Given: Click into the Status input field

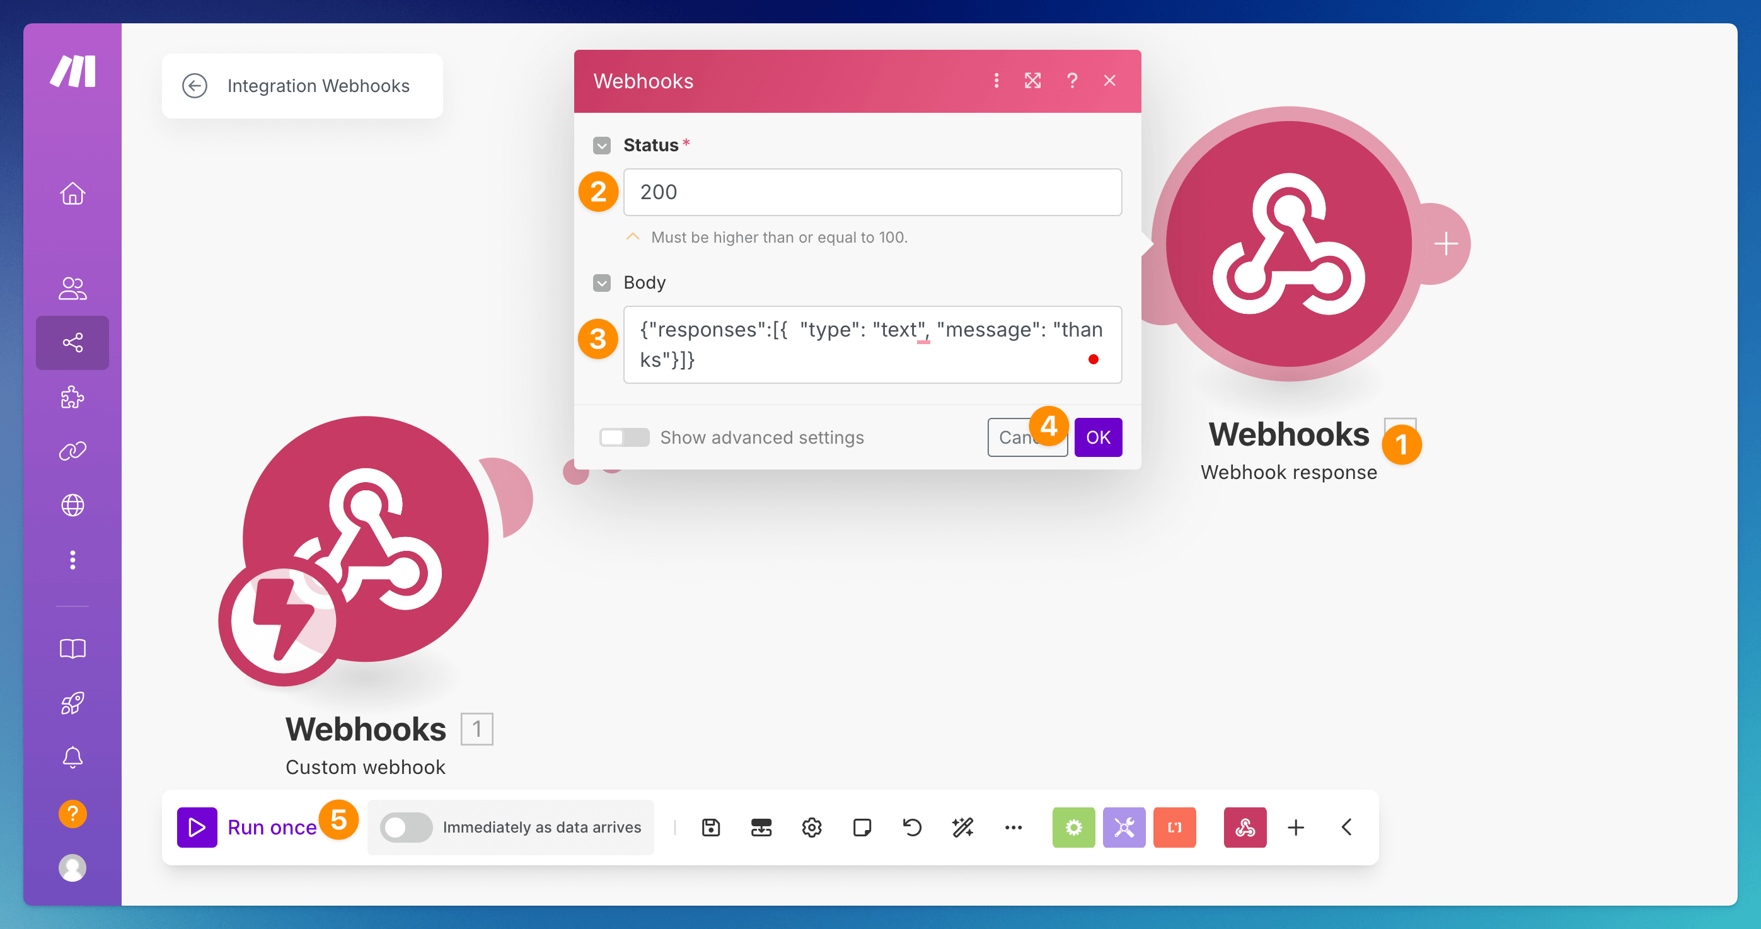Looking at the screenshot, I should click(x=872, y=192).
